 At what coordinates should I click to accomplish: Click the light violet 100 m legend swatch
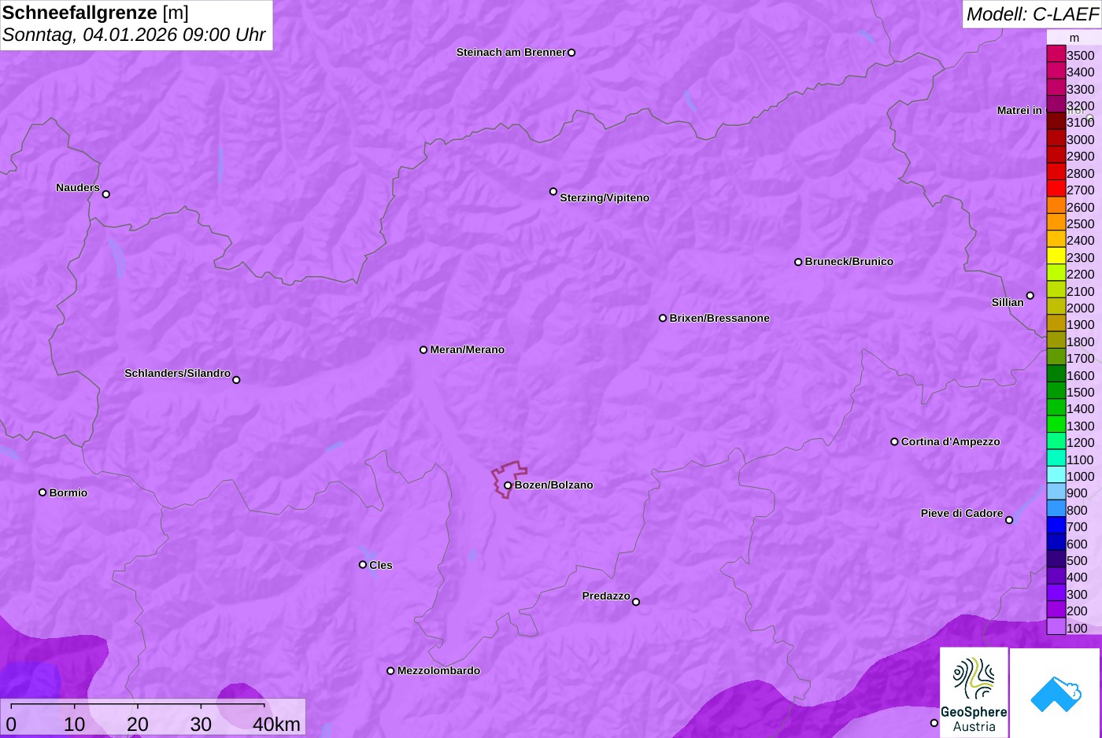[1056, 627]
